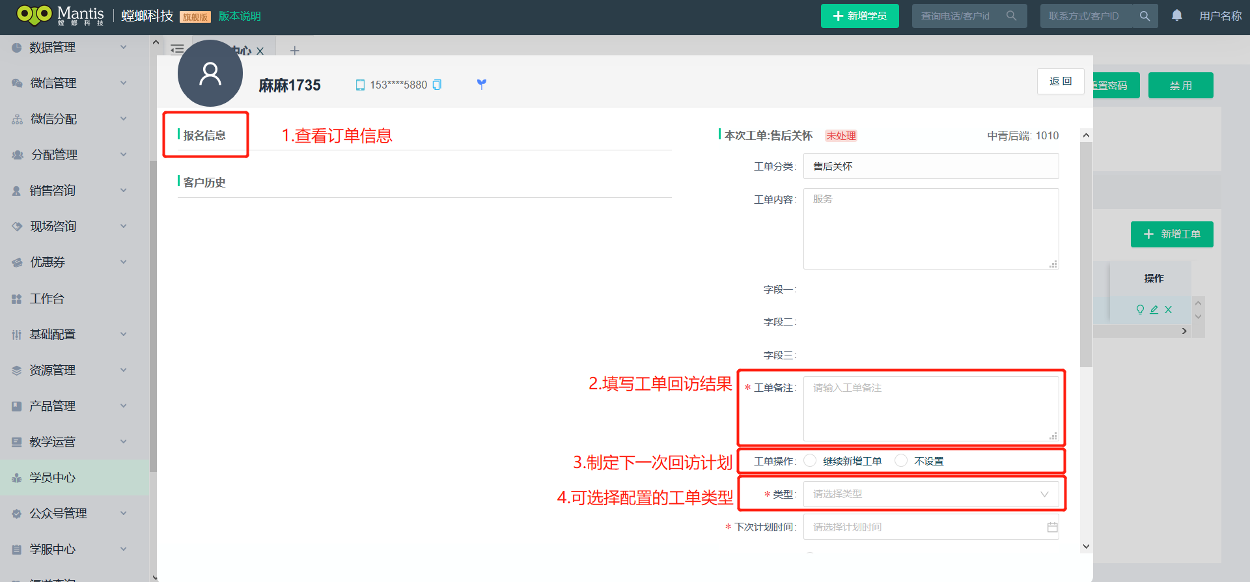This screenshot has width=1250, height=582.
Task: Click the 重置密码 button
Action: click(1116, 85)
